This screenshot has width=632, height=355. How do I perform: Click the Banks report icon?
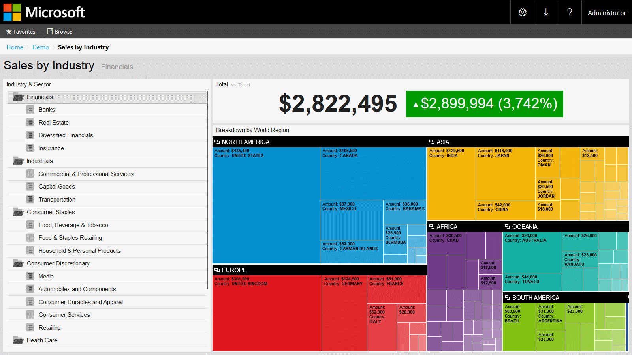pyautogui.click(x=30, y=109)
